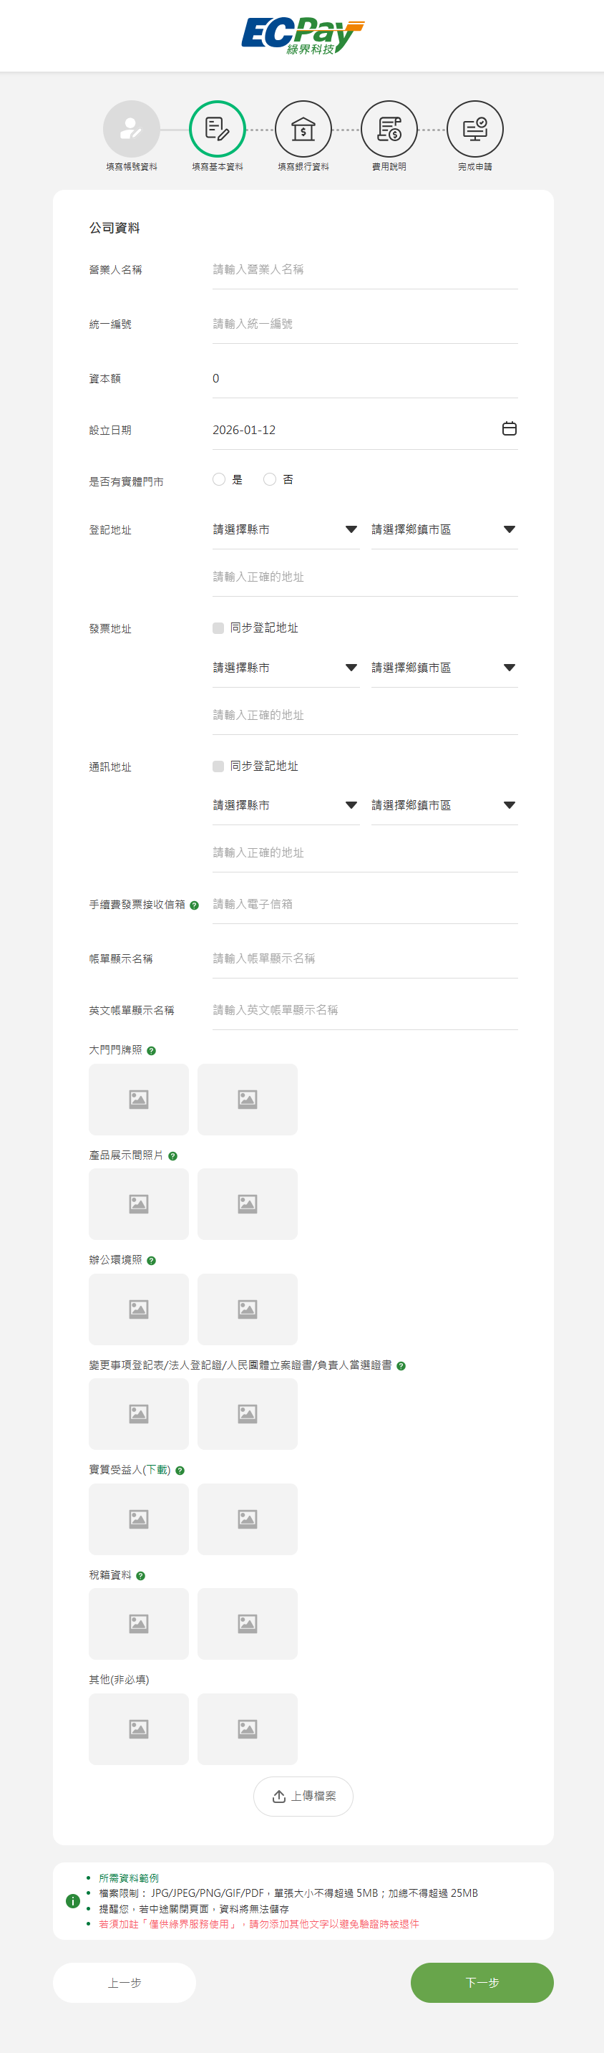Check 同步登記地址 under 通訊地址
The width and height of the screenshot is (604, 2053).
[218, 766]
